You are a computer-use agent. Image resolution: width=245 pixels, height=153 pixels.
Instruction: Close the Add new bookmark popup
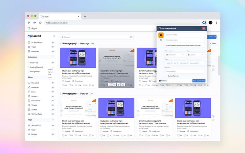(204, 28)
